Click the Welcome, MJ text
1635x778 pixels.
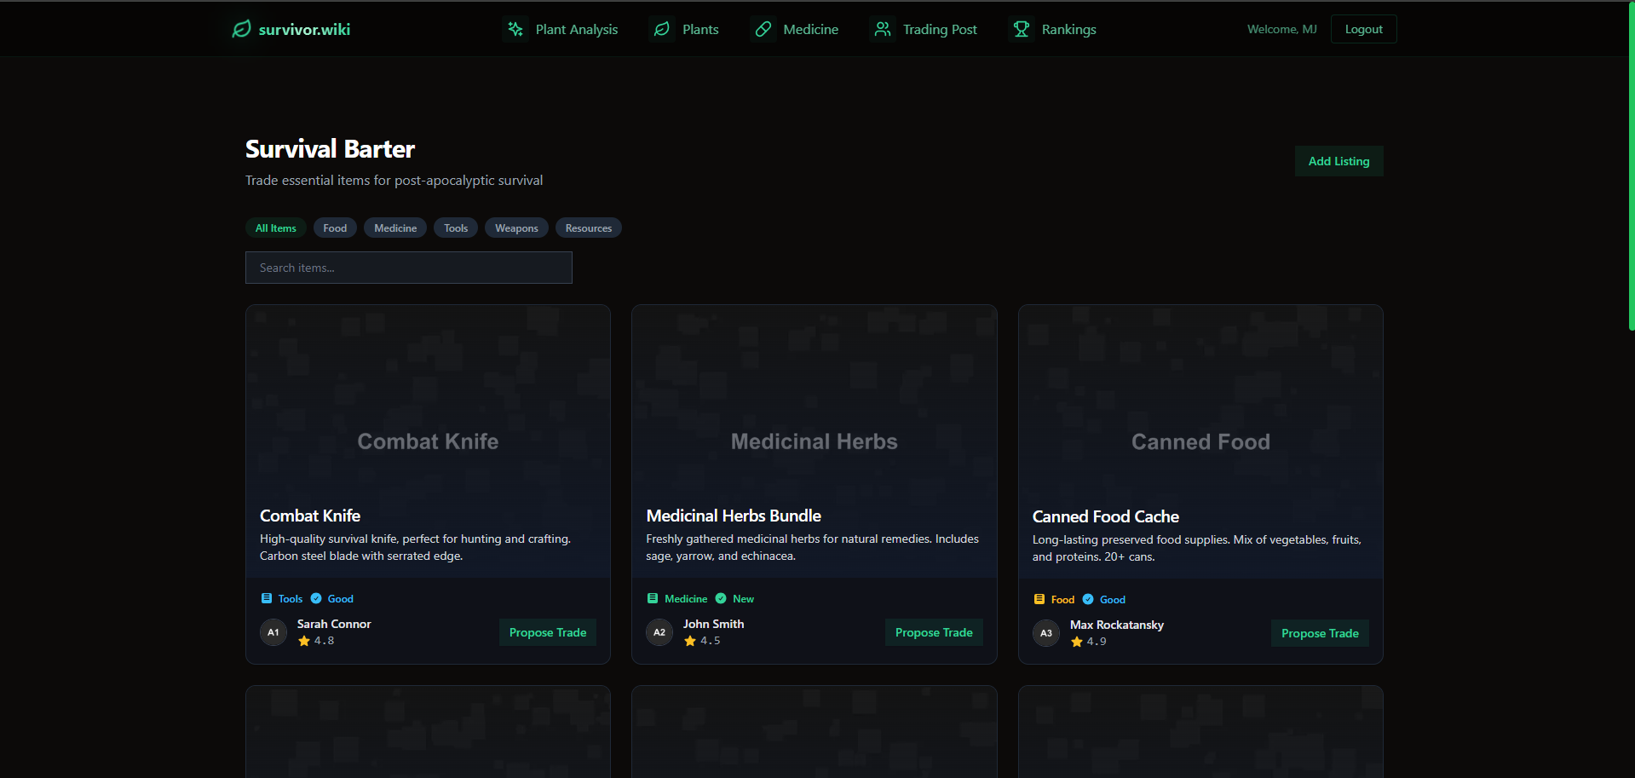[x=1282, y=29]
